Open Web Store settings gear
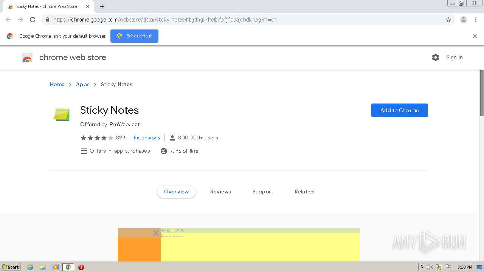The height and width of the screenshot is (272, 484). pos(436,57)
